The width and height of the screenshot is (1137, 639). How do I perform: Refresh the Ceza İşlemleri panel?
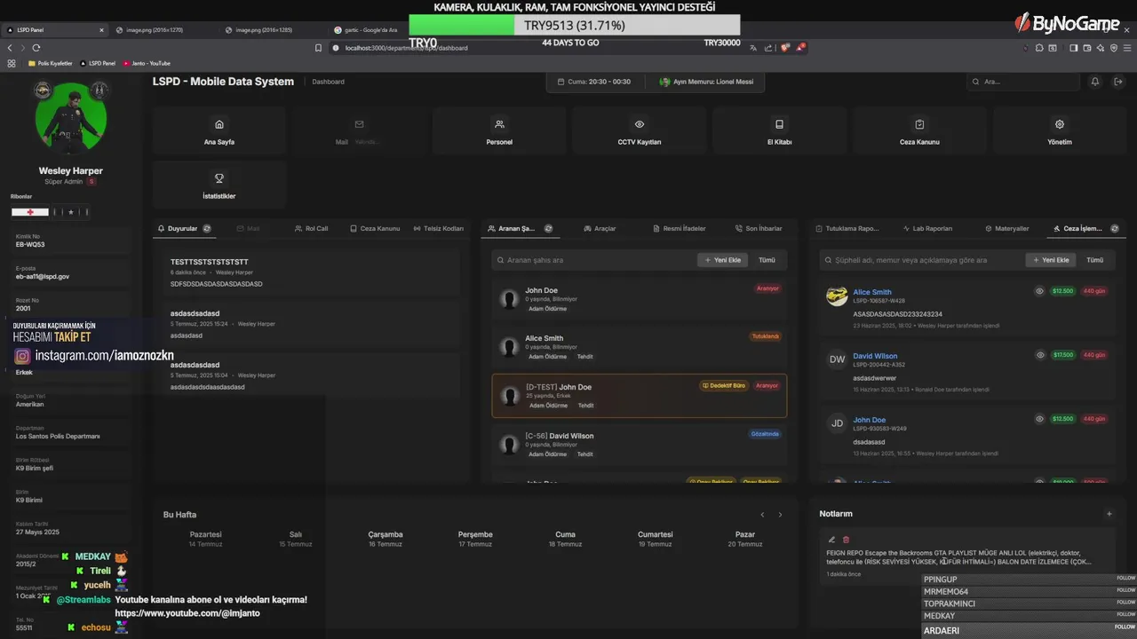click(x=1115, y=228)
